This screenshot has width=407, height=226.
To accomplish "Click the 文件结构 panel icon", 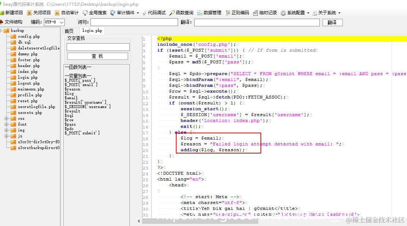I will 1,22.
